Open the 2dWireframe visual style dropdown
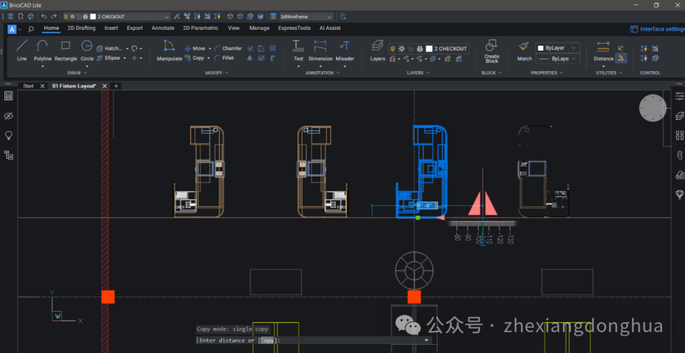Image resolution: width=685 pixels, height=353 pixels. 306,16
